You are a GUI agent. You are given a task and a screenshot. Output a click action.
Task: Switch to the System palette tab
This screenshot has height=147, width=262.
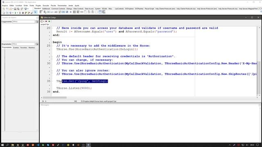tap(98, 9)
